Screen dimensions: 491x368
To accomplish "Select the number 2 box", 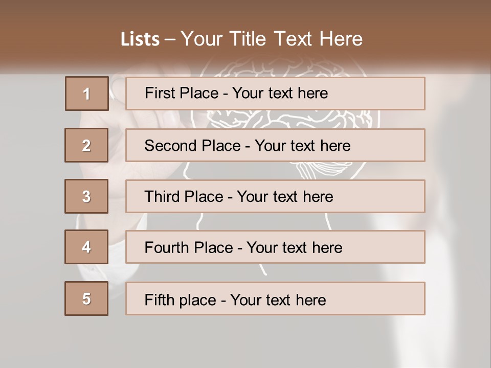I will (86, 145).
